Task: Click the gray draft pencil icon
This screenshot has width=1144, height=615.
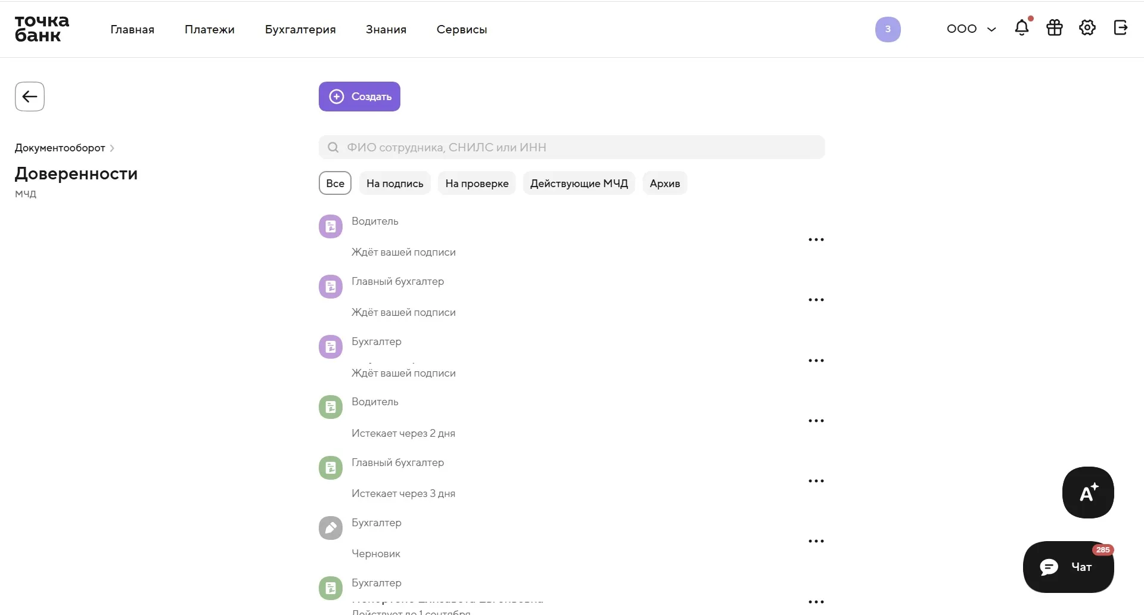Action: point(331,528)
